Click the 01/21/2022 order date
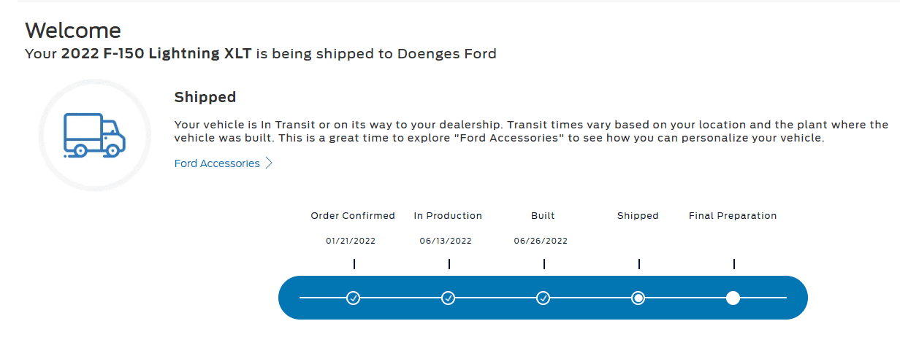Screen dimensions: 900x348 351,241
